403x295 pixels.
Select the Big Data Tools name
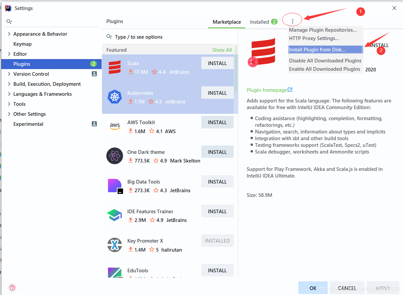tap(144, 182)
